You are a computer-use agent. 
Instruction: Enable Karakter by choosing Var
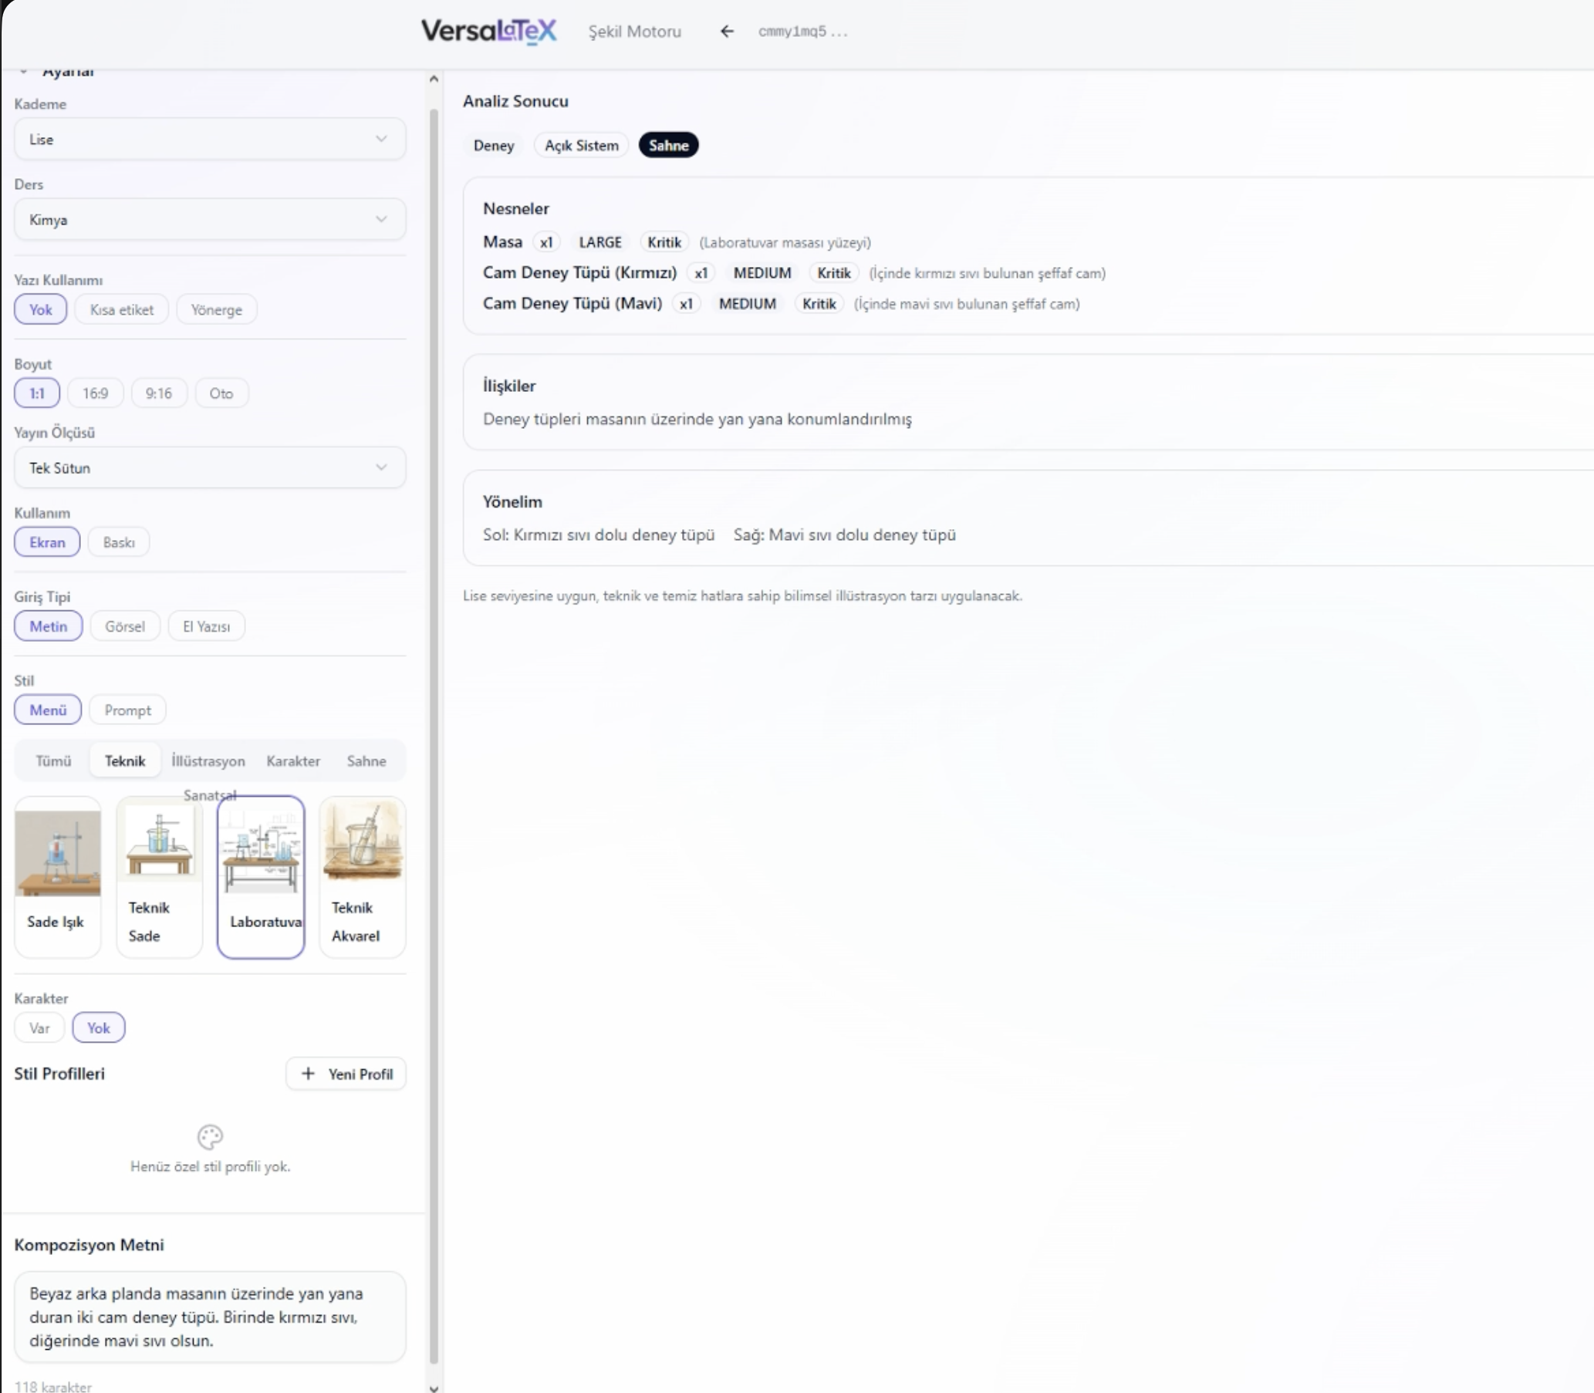pyautogui.click(x=39, y=1027)
